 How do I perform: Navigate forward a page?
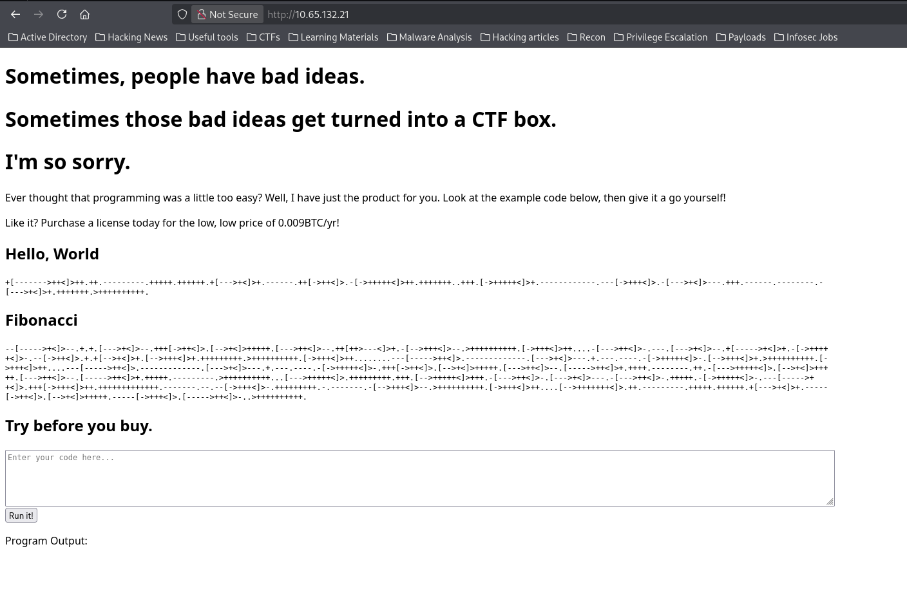click(x=39, y=14)
